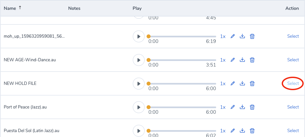This screenshot has height=137, width=305.
Task: Delete the Port of Peace (Jazz).au file
Action: pyautogui.click(x=252, y=107)
